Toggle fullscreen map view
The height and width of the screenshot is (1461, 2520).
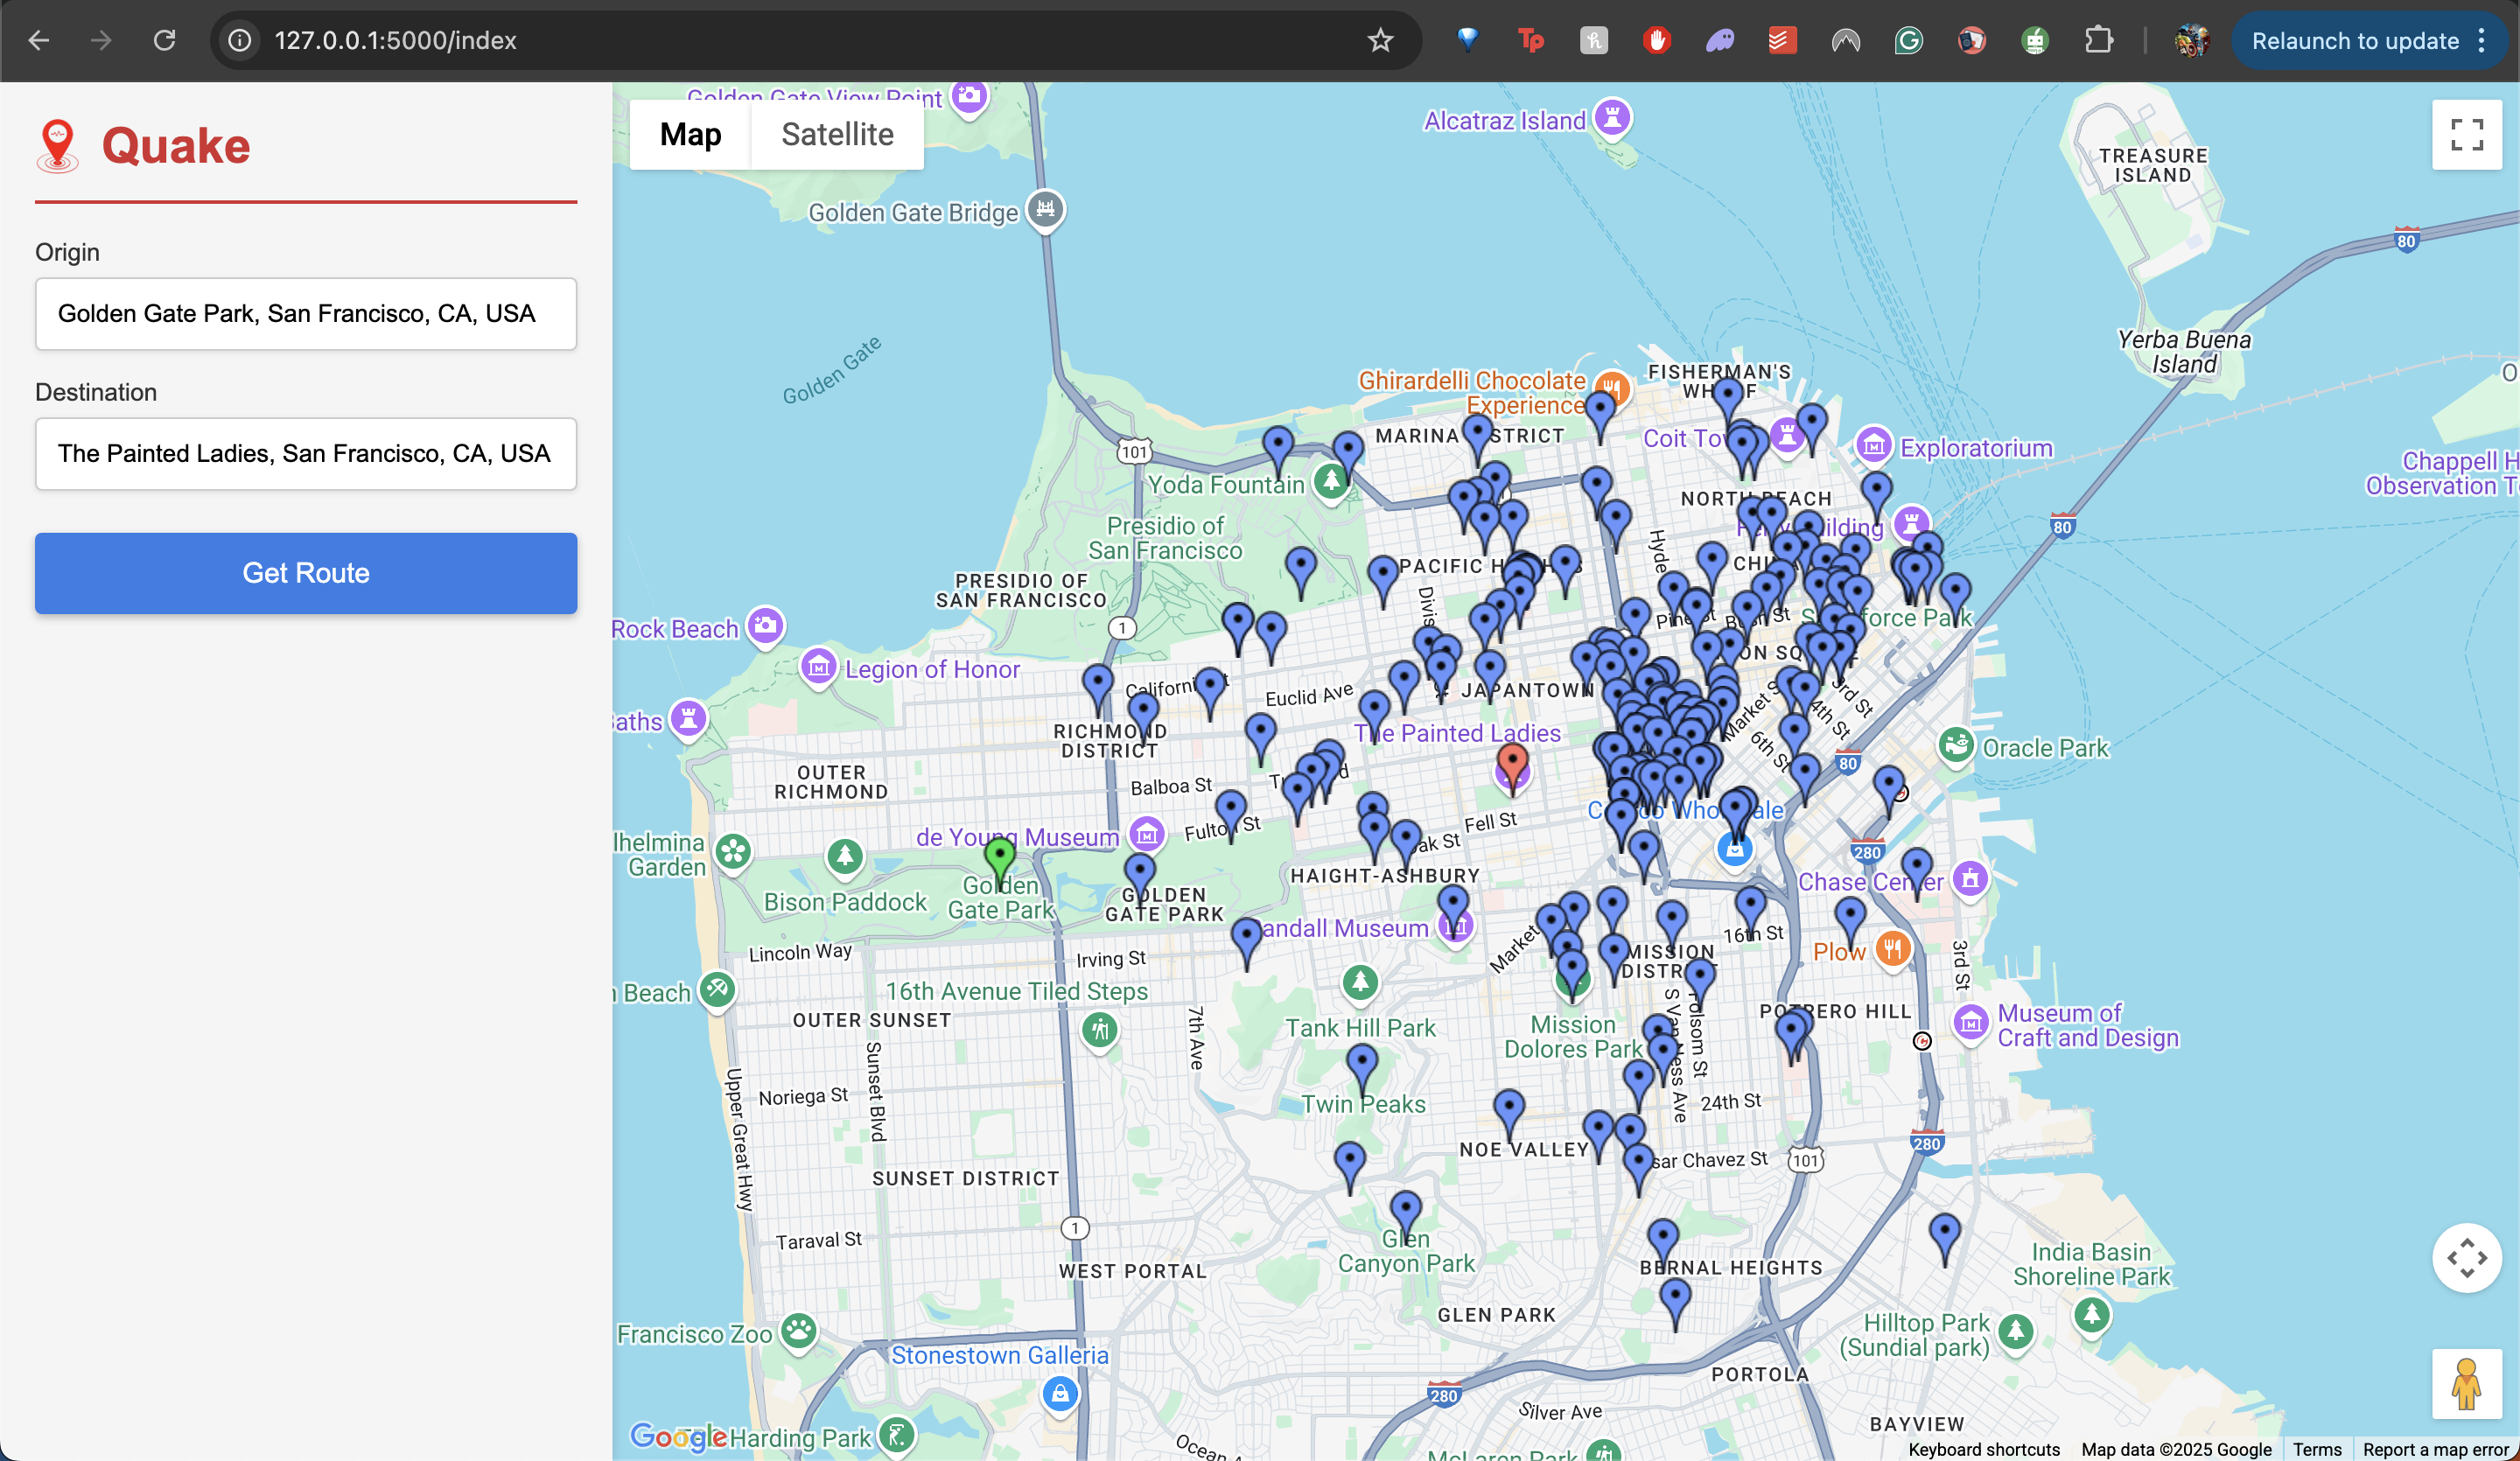(x=2466, y=135)
